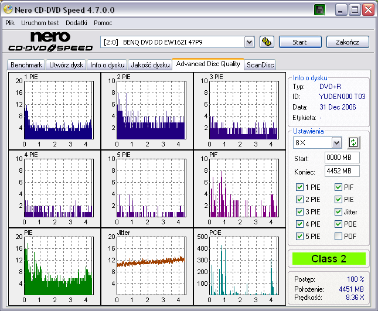The image size is (378, 311).
Task: Click the 5 PIE graph
Action: (x=147, y=189)
